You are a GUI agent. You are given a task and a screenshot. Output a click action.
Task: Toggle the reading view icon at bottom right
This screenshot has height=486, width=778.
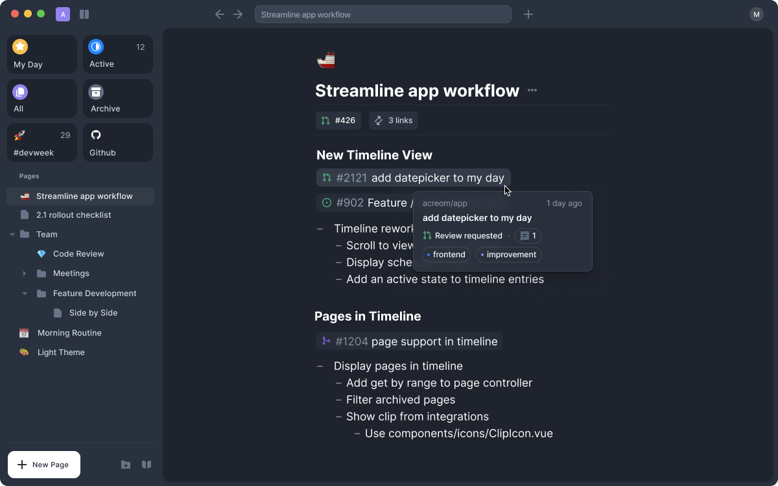click(x=147, y=465)
